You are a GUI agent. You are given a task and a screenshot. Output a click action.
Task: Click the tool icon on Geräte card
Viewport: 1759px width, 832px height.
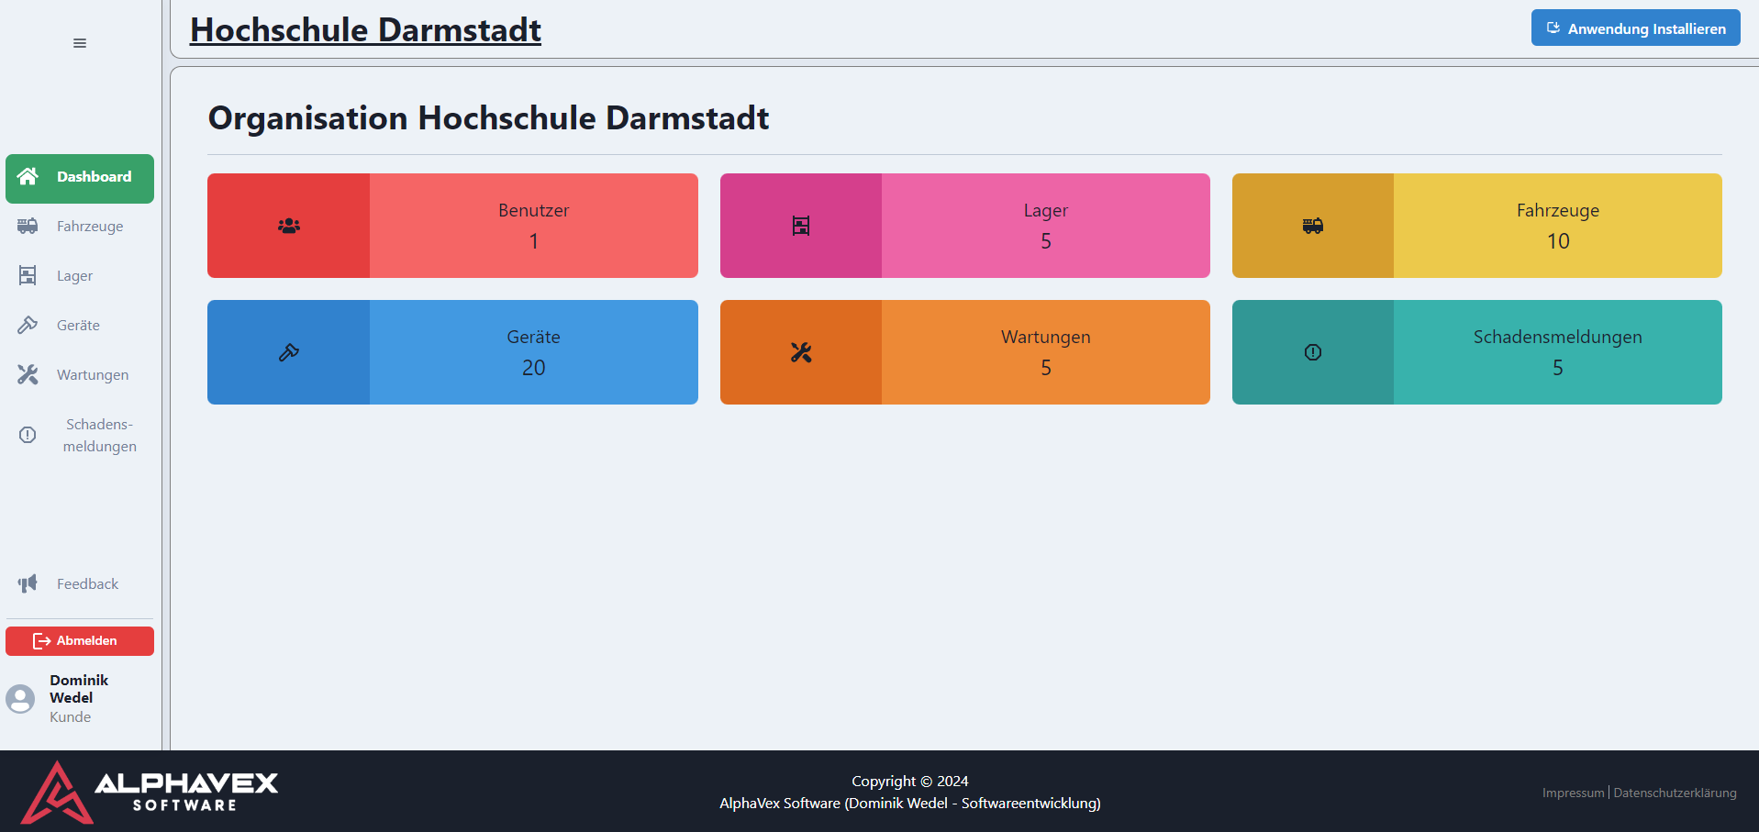(289, 352)
